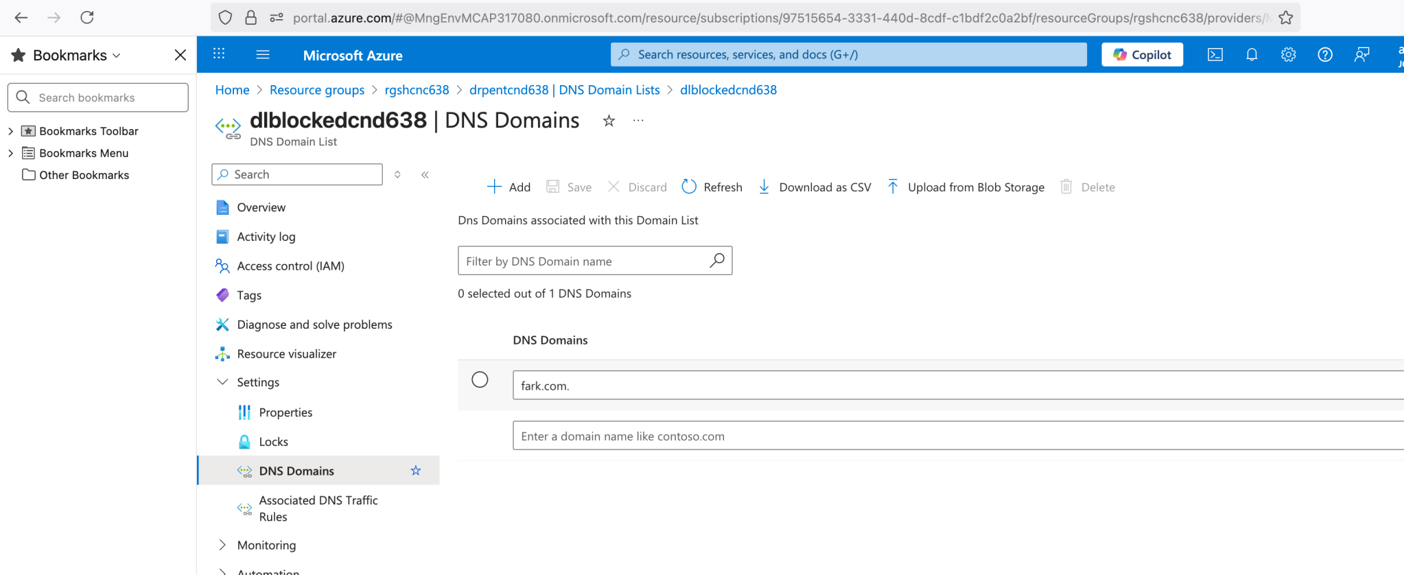Open the feedback icon in top bar
The width and height of the screenshot is (1404, 575).
click(x=1361, y=55)
